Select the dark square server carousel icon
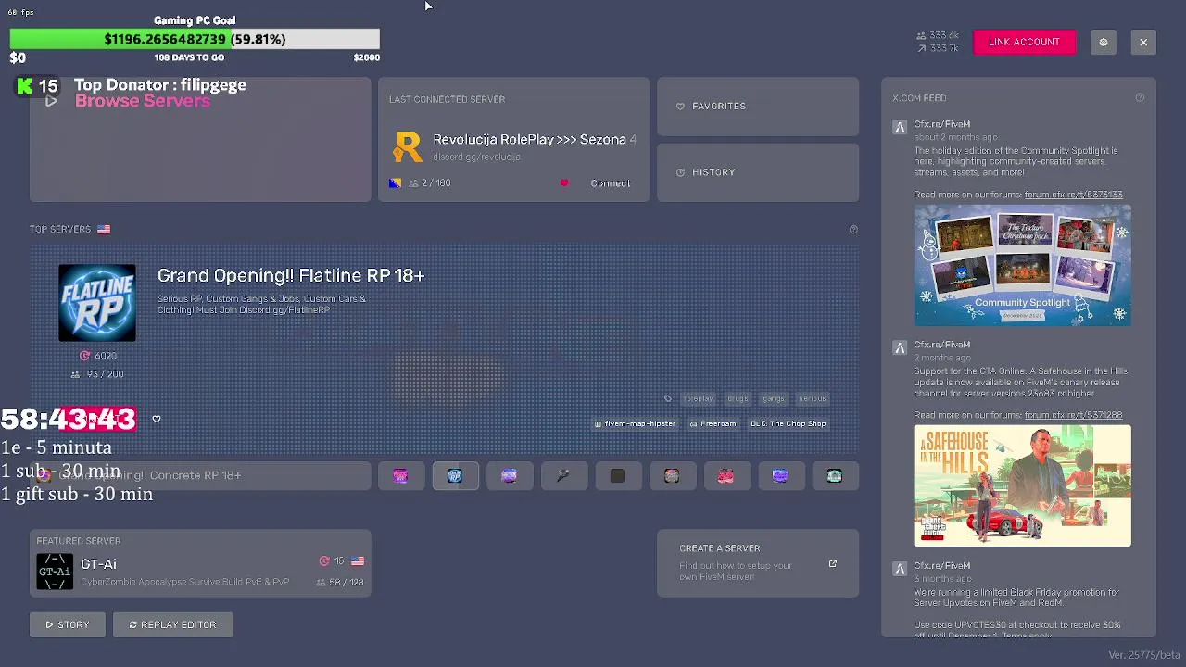1186x667 pixels. tap(617, 476)
